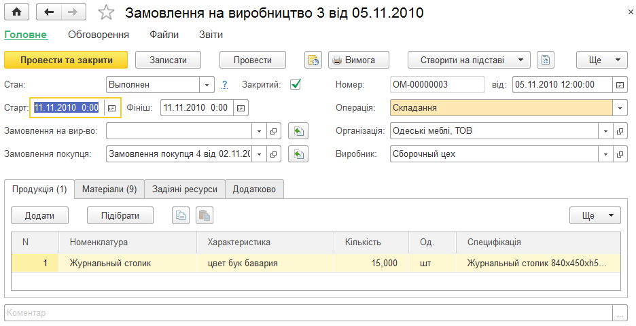Image resolution: width=636 pixels, height=326 pixels.
Task: Switch to the Додатково tab
Action: 254,189
